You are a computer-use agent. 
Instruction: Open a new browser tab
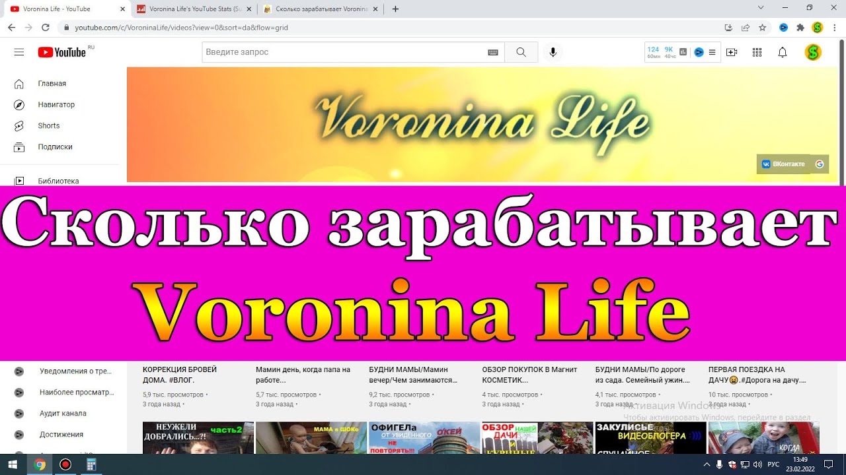coord(395,9)
